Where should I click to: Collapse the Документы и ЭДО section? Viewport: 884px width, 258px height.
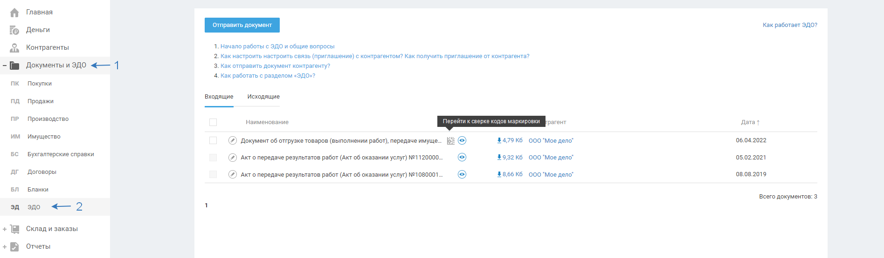pyautogui.click(x=5, y=66)
